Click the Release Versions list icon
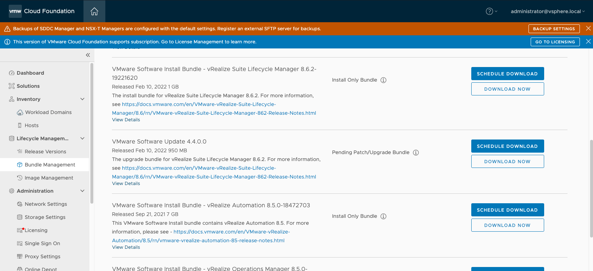 coord(20,152)
